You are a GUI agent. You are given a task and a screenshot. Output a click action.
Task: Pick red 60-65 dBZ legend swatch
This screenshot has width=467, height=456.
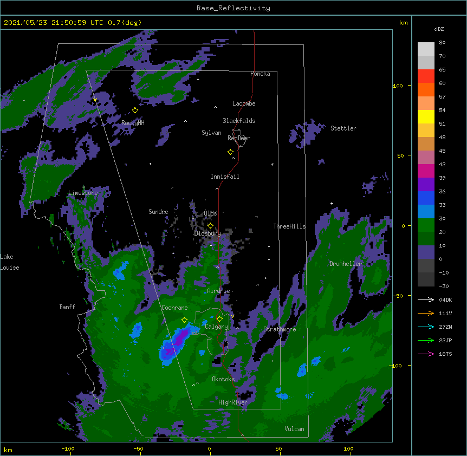point(426,76)
